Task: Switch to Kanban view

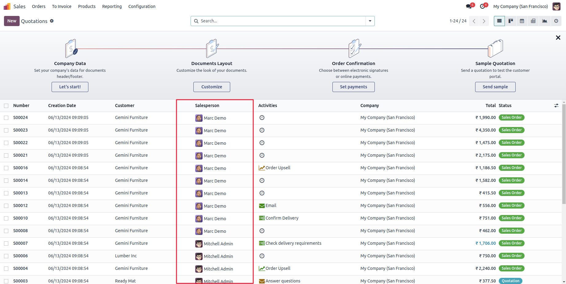Action: pos(511,21)
